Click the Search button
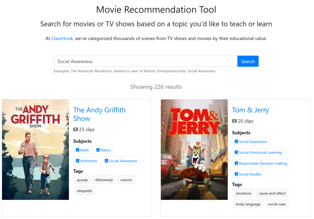314x219 pixels. point(248,61)
